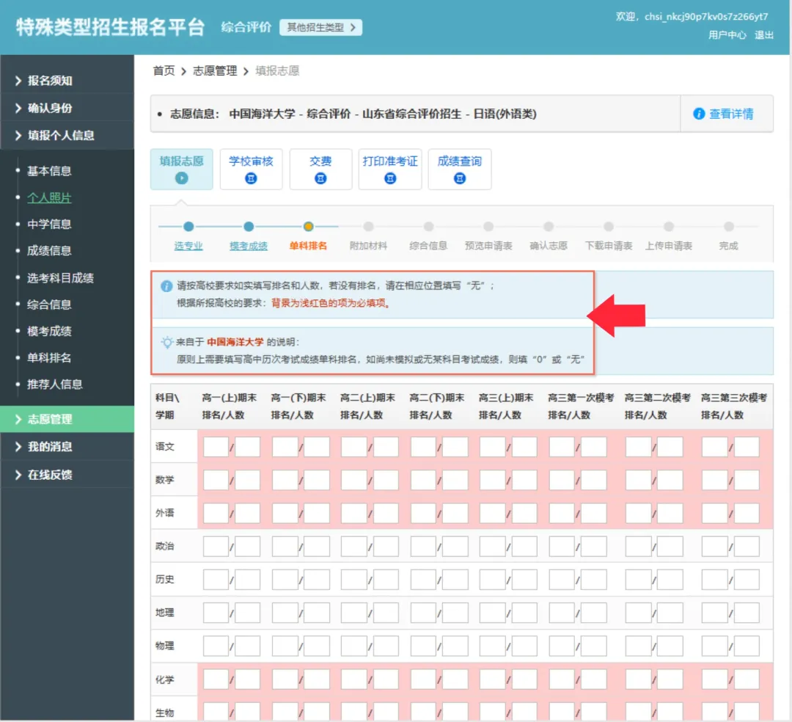Click the 模考成绩 step label link

point(249,246)
